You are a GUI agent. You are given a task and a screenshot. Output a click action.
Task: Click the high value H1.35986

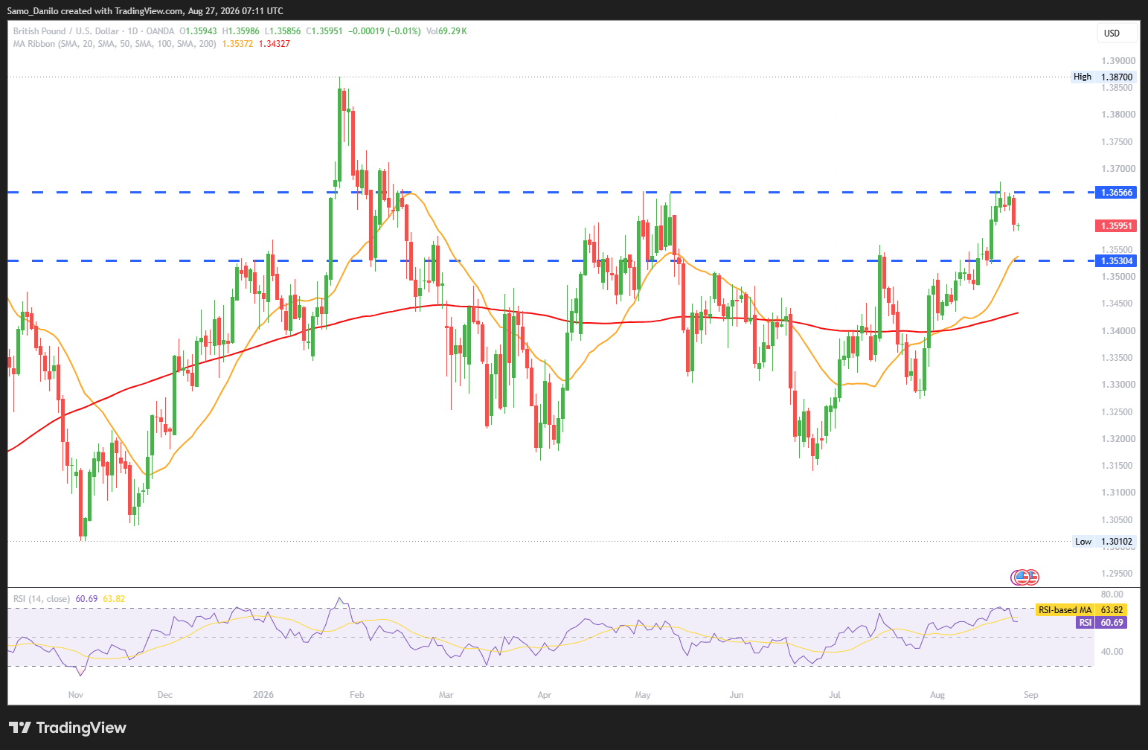tap(241, 31)
